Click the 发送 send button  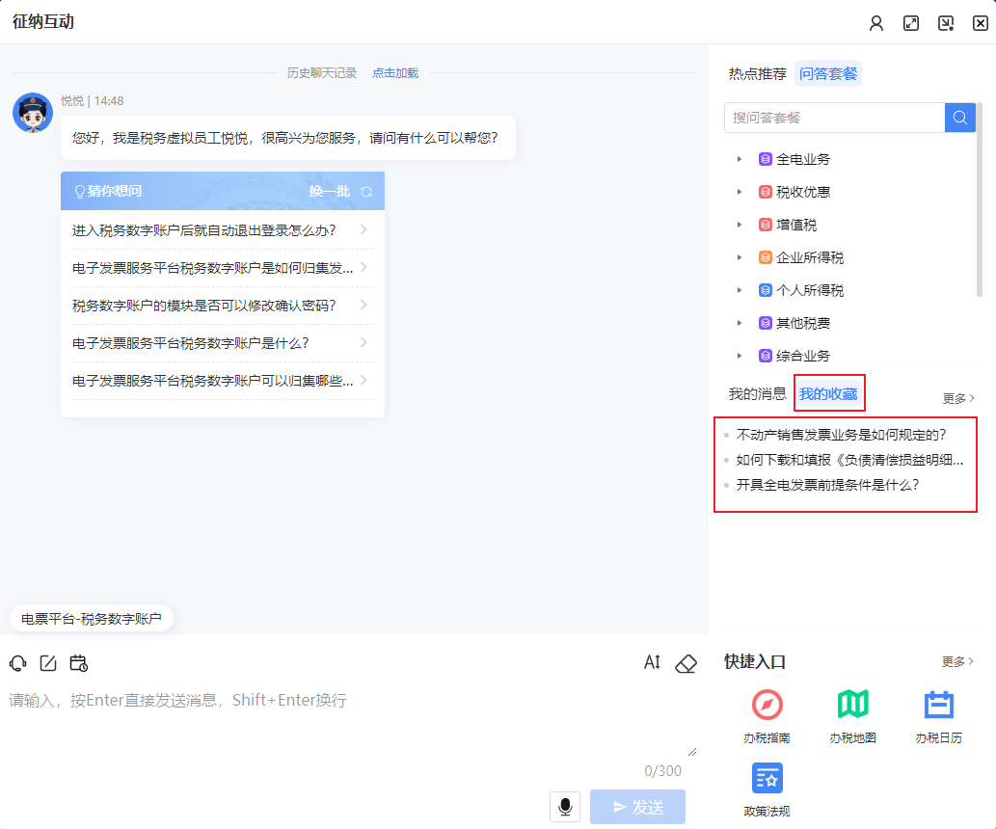637,807
